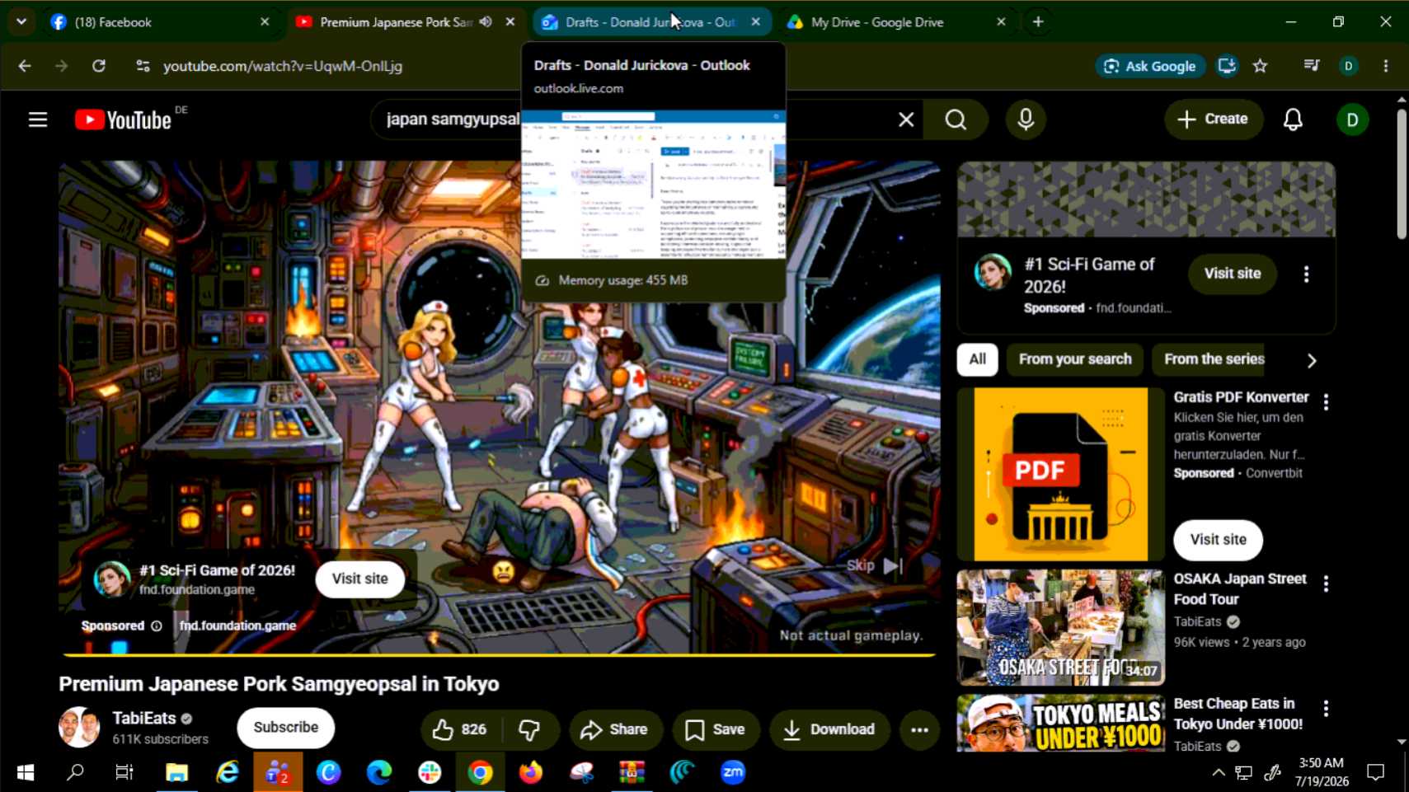1409x792 pixels.
Task: Visit site for the Sci-Fi Game sidebar ad
Action: click(x=1232, y=274)
